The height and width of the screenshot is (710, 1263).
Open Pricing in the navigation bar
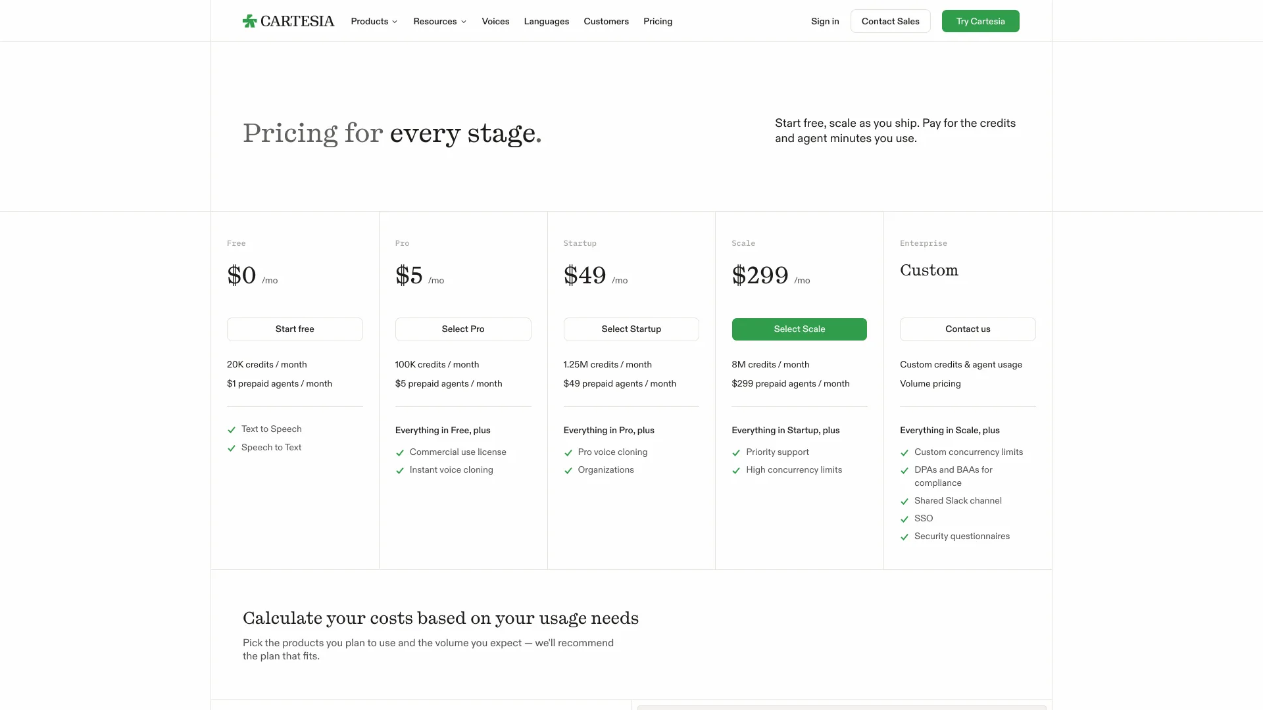[x=658, y=21]
